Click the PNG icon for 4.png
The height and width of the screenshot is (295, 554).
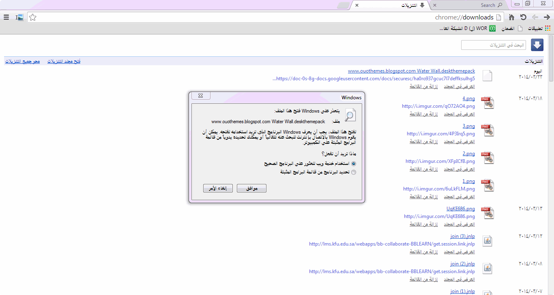[x=487, y=103]
